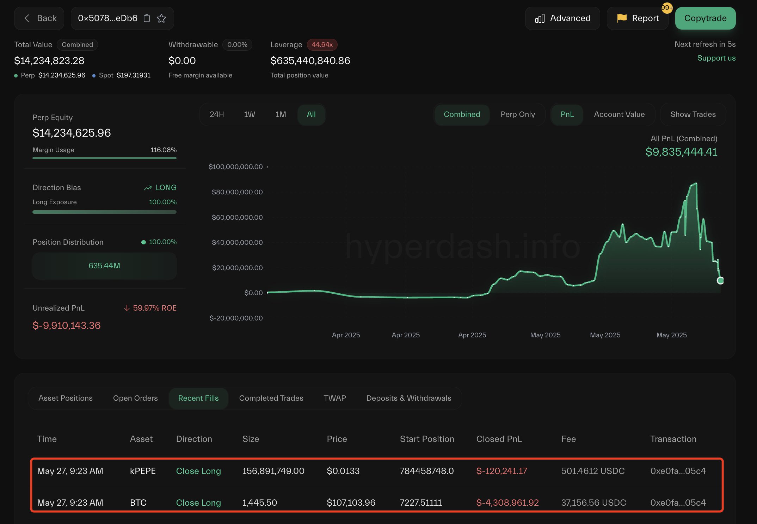Screen dimensions: 757x524
Task: Favorite this wallet with the star icon
Action: coord(161,18)
